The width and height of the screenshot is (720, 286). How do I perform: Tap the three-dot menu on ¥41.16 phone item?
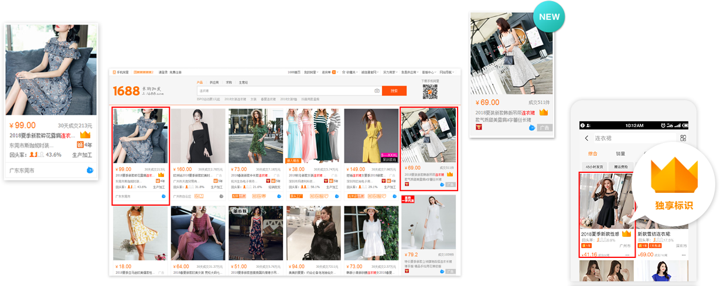(x=627, y=255)
